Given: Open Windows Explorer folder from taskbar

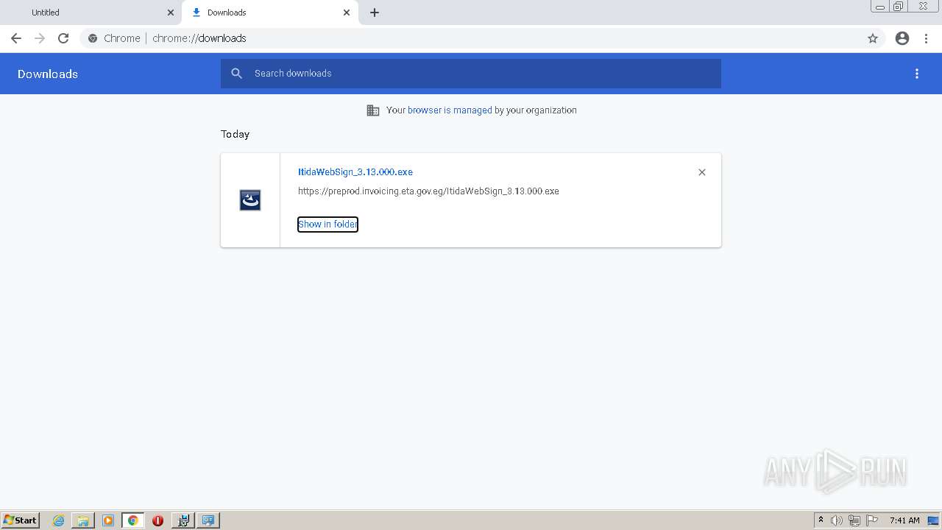Looking at the screenshot, I should tap(83, 520).
